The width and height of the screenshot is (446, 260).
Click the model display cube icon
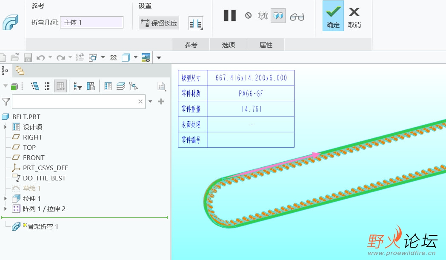126,57
